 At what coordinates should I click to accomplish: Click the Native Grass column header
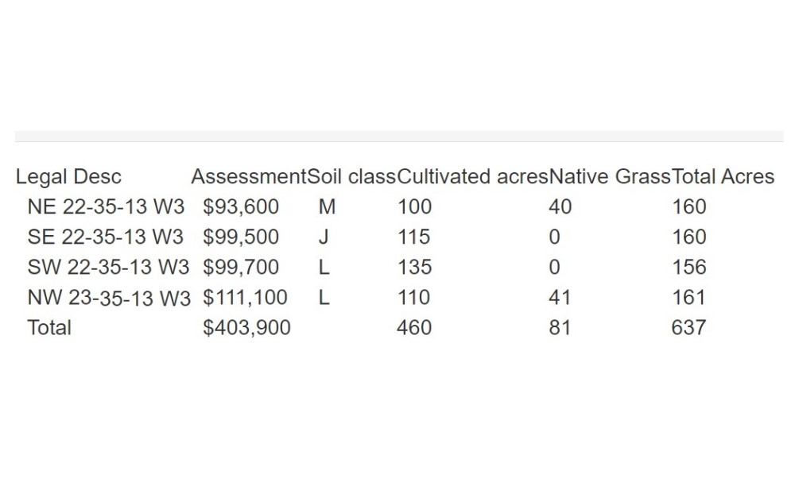pos(610,177)
